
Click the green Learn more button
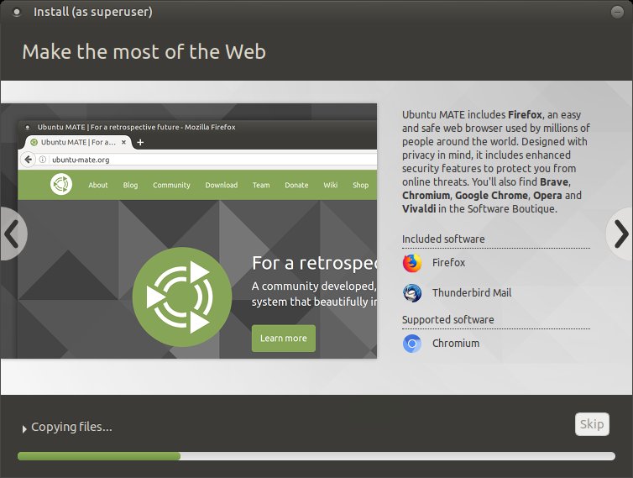[x=283, y=338]
